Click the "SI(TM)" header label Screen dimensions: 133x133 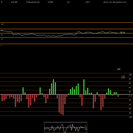(x=51, y=2)
